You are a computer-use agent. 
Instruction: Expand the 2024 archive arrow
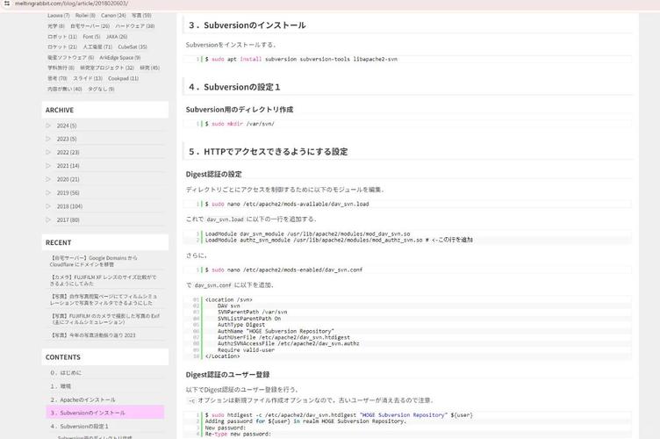[x=51, y=126]
